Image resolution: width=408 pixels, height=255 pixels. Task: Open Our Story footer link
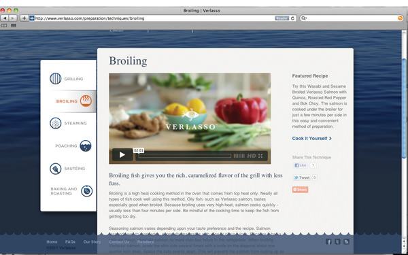92,241
